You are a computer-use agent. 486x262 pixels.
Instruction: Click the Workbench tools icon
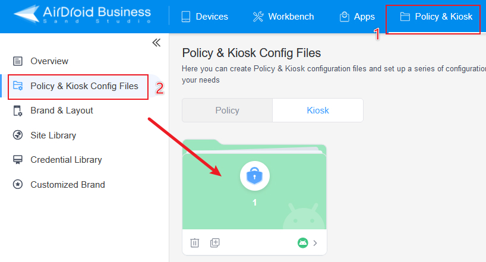coord(258,17)
